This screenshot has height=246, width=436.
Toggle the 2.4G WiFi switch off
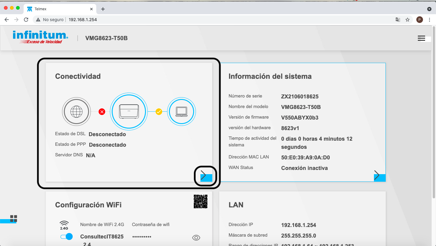67,237
